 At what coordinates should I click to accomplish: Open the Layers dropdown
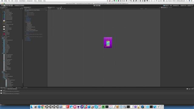(183, 5)
